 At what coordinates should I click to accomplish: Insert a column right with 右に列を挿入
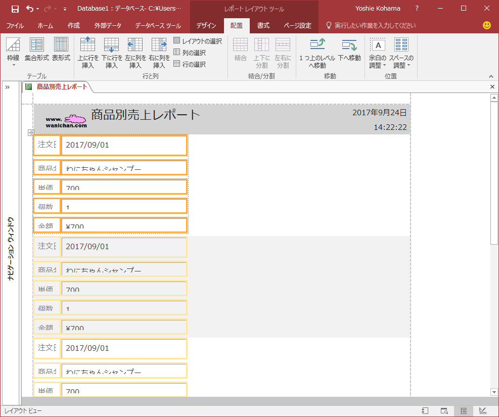(159, 53)
